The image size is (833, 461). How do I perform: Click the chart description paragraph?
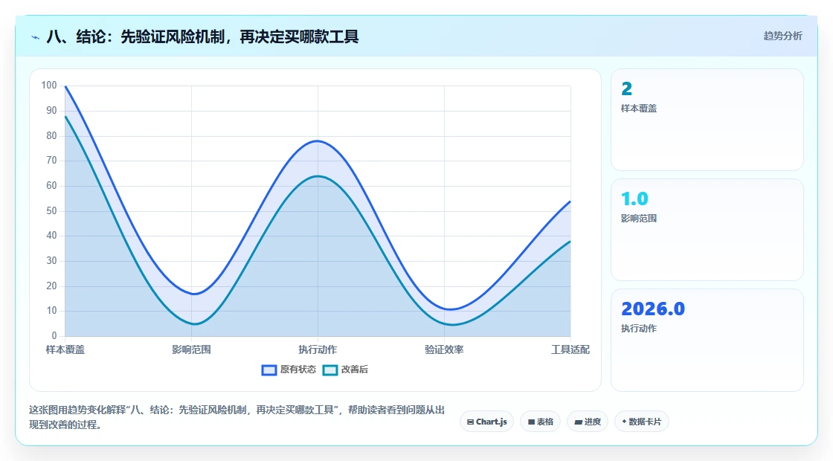[x=237, y=417]
